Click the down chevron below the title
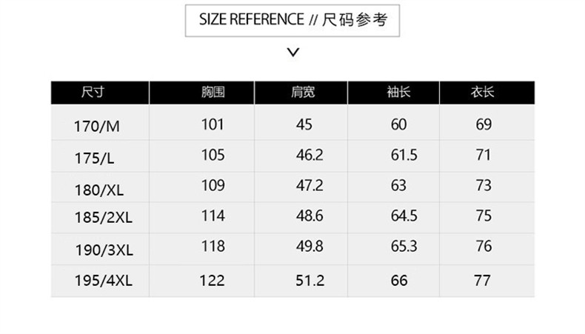The image size is (585, 334). 292,52
